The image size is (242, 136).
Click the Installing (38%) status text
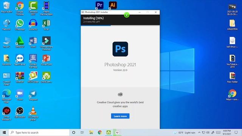(x=93, y=18)
